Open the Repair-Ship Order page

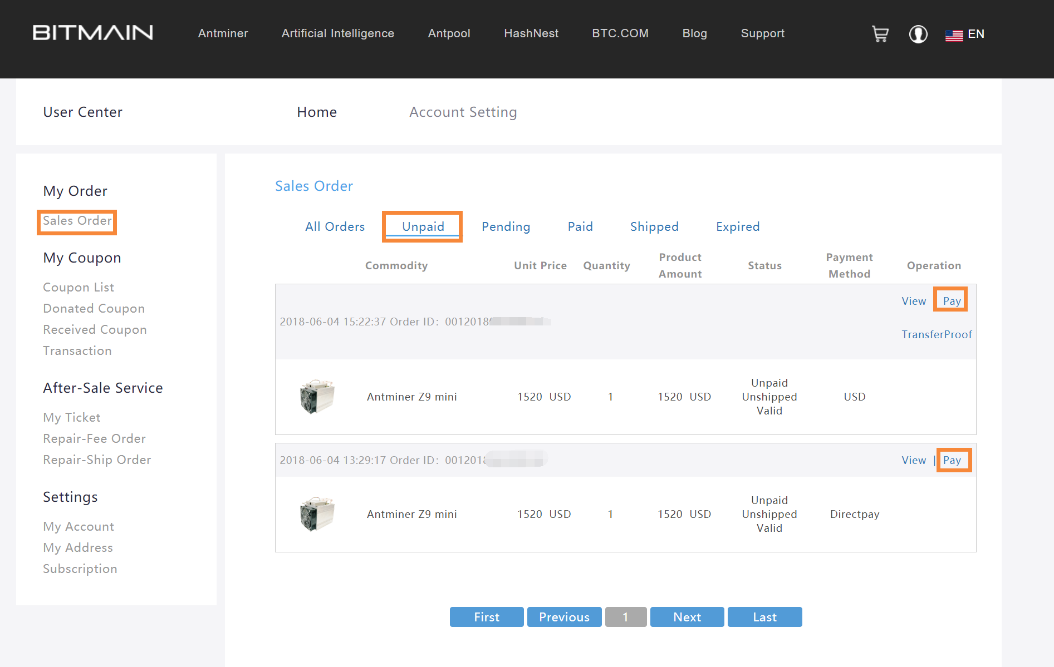tap(97, 460)
